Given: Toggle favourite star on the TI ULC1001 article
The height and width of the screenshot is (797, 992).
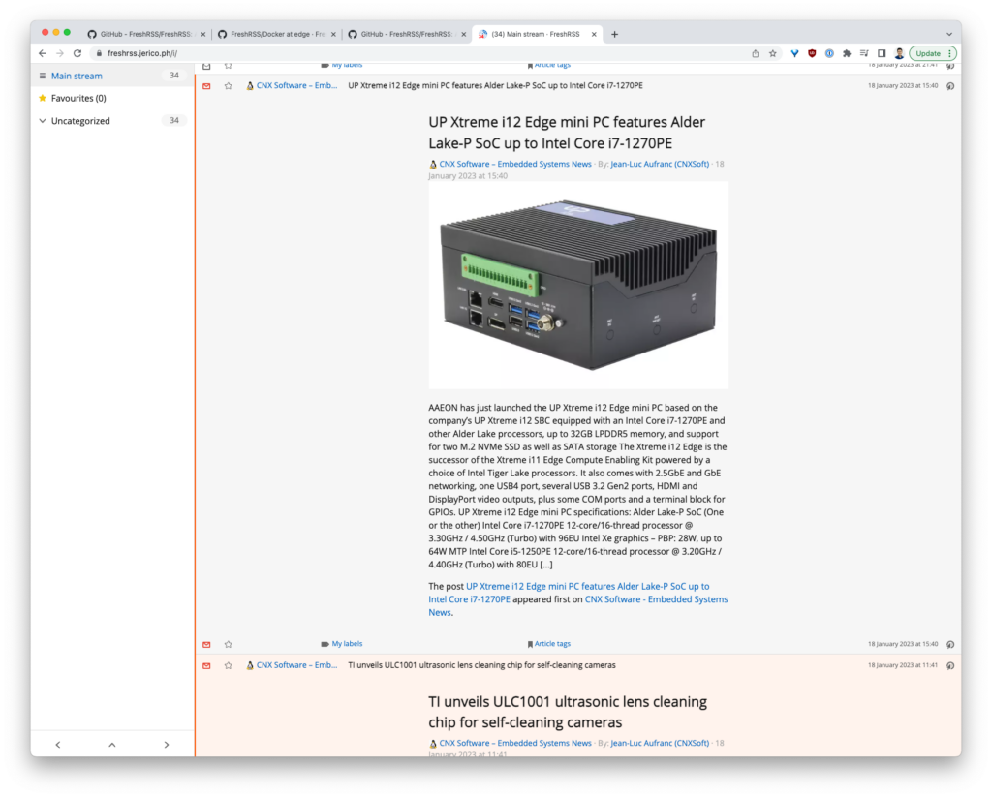Looking at the screenshot, I should click(x=229, y=666).
